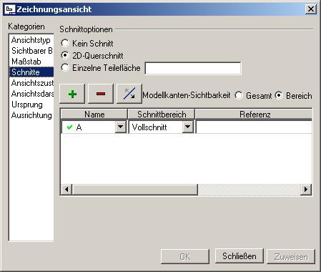This screenshot has width=321, height=272.
Task: Choose the 2D-Querschnitt radio button
Action: click(65, 56)
